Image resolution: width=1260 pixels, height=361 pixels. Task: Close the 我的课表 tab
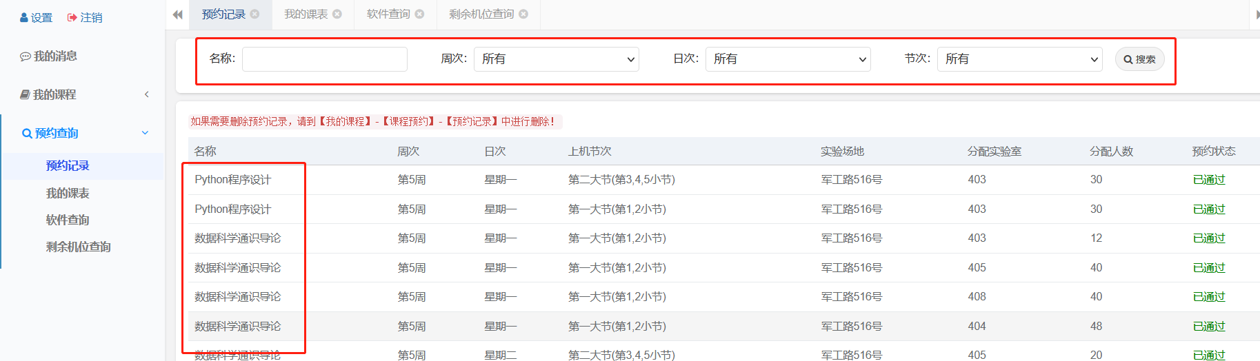pos(337,14)
